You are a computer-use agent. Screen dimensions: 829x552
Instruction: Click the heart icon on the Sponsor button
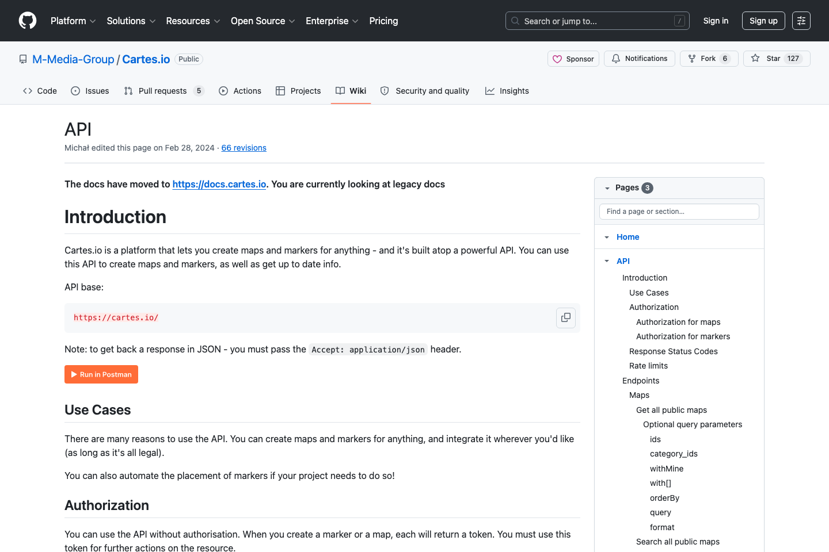(557, 58)
